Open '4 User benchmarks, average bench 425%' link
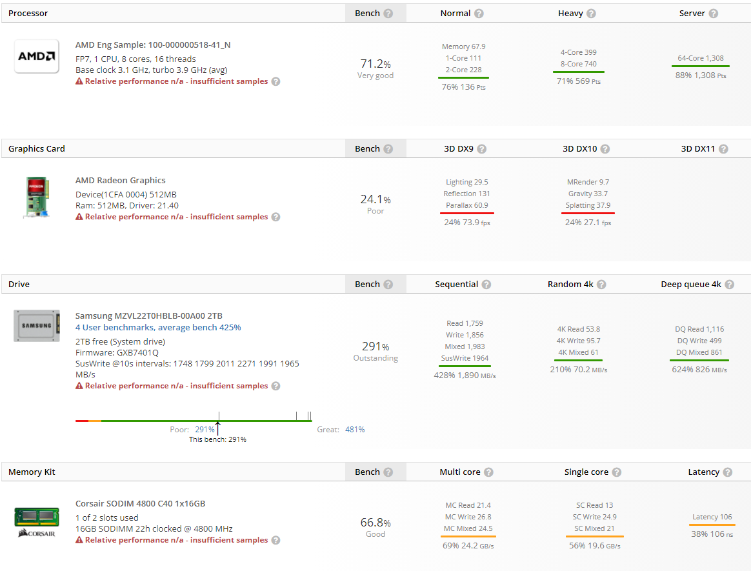The width and height of the screenshot is (751, 571). coord(158,328)
